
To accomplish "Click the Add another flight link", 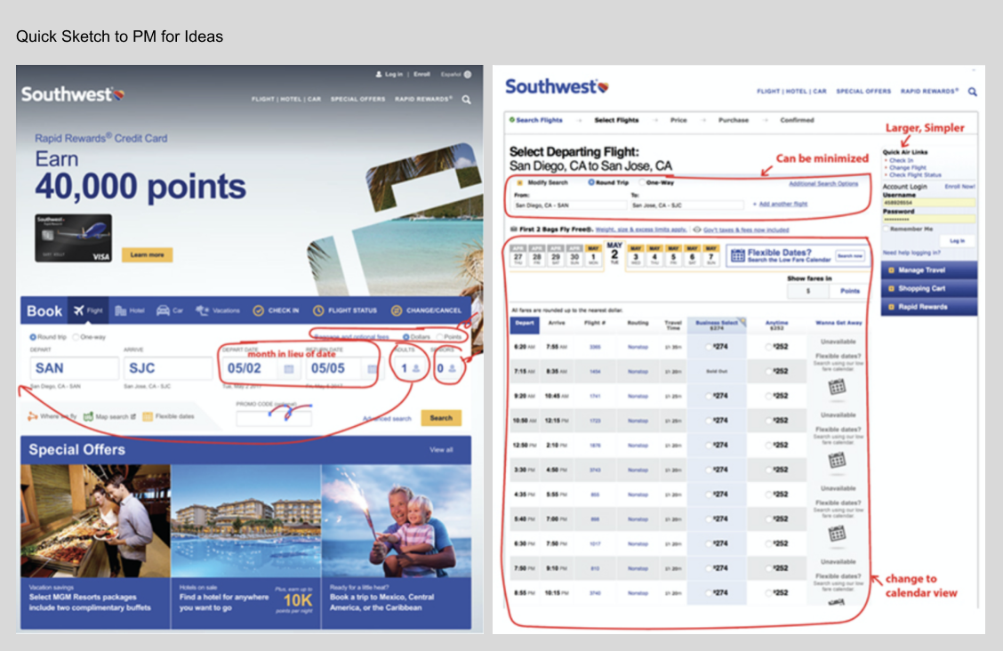I will pos(783,204).
